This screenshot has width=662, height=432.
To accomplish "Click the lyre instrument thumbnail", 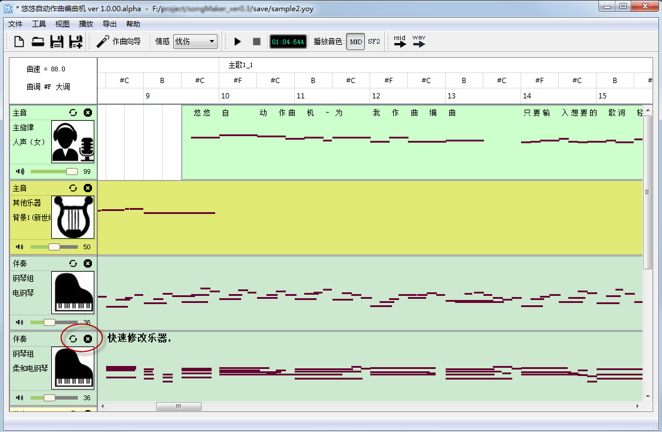I will tap(73, 217).
